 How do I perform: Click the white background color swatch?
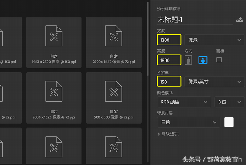click(229, 122)
